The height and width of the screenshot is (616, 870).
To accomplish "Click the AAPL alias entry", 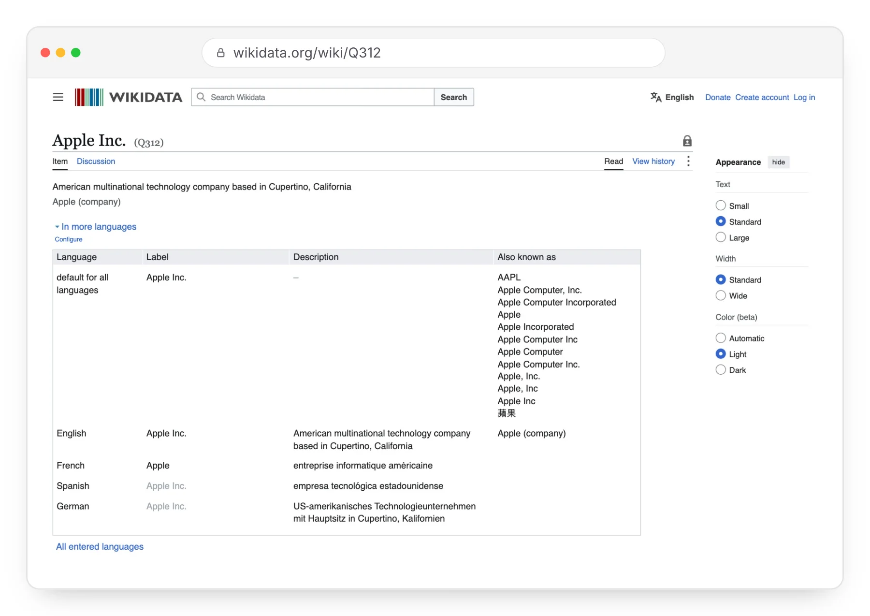I will (x=509, y=277).
